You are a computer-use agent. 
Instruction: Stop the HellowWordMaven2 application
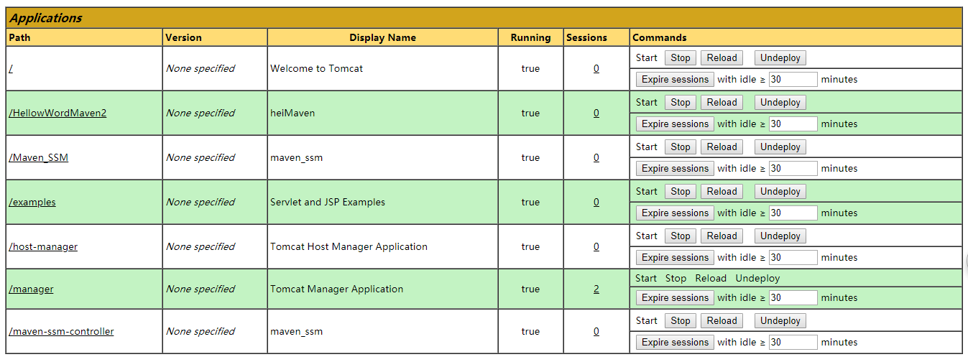click(680, 102)
